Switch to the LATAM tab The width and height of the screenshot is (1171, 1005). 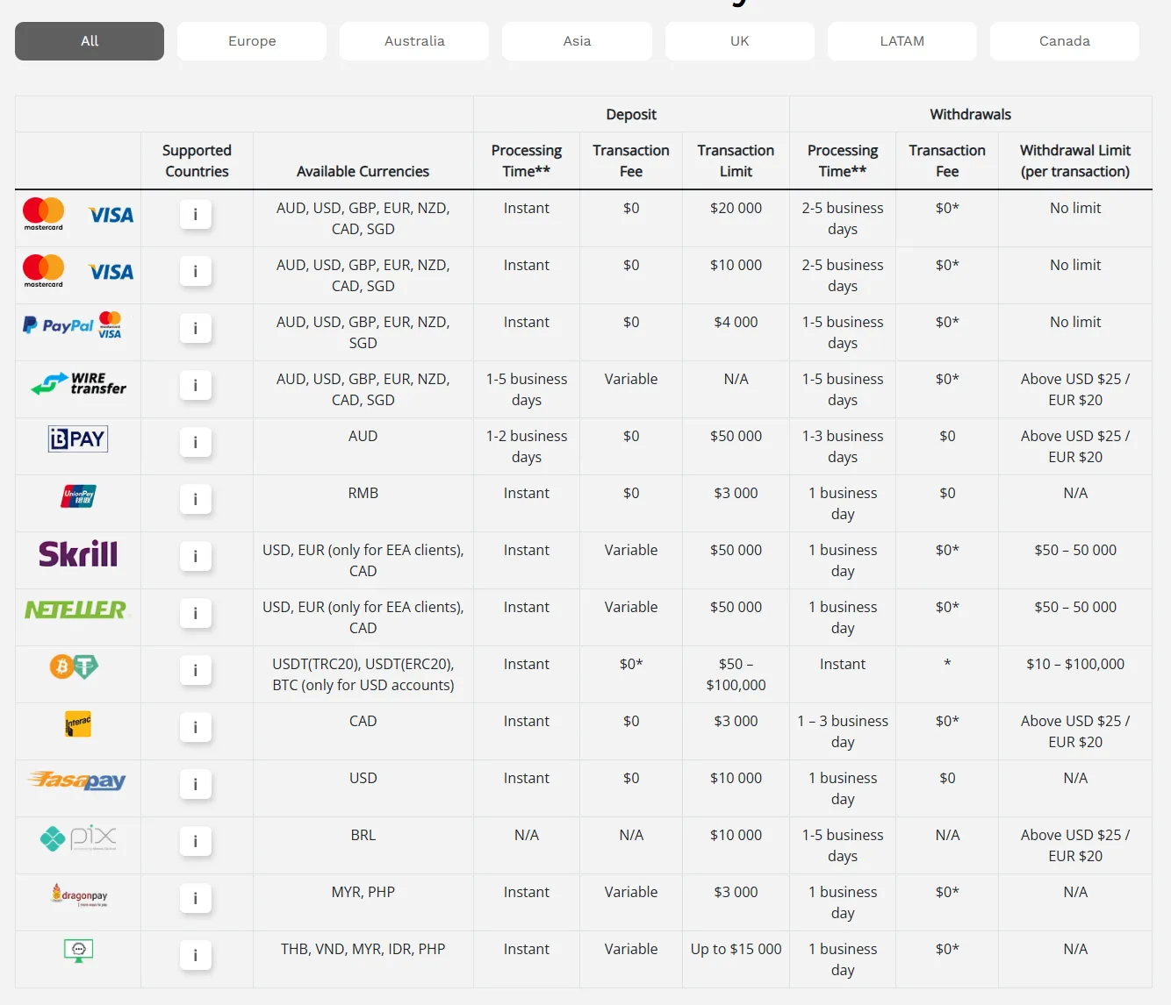pos(902,41)
